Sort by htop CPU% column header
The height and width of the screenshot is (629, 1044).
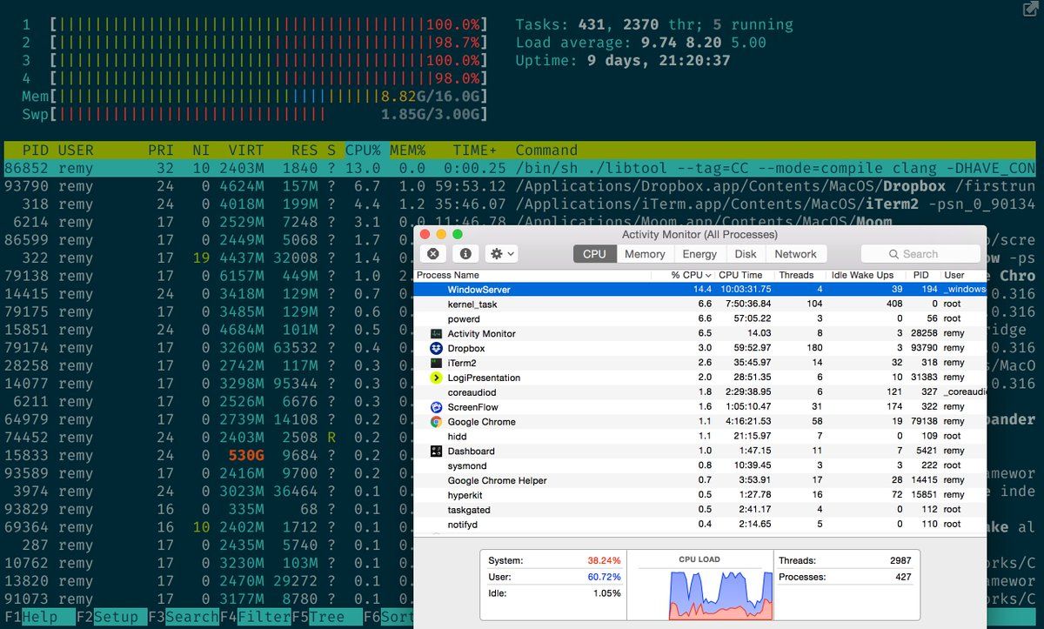pyautogui.click(x=365, y=150)
